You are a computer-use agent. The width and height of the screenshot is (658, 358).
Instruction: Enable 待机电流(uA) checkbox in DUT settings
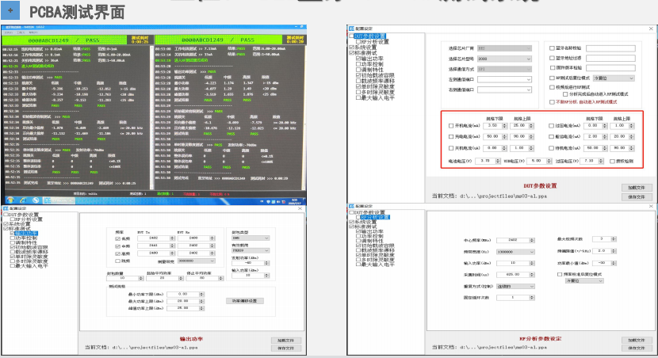click(x=552, y=148)
